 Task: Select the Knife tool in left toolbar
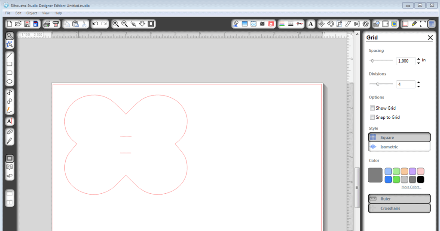[x=9, y=141]
